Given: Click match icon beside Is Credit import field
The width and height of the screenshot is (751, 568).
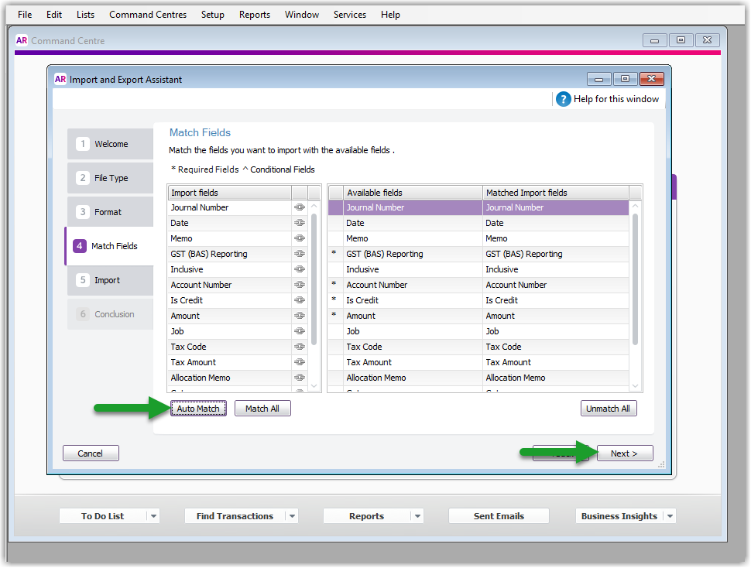Looking at the screenshot, I should pos(300,300).
